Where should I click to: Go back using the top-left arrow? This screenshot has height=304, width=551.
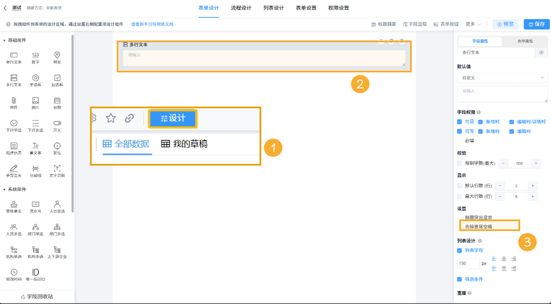click(x=5, y=8)
